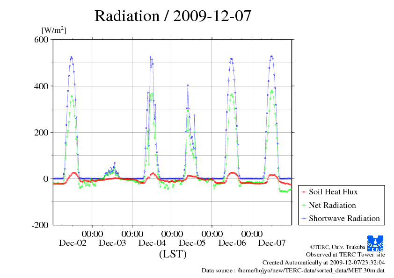Click the red Soil Heat Flux legend marker
This screenshot has height=278, width=394.
304,192
